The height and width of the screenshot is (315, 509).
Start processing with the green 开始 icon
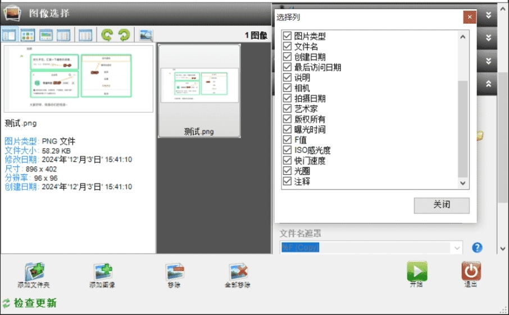point(417,271)
